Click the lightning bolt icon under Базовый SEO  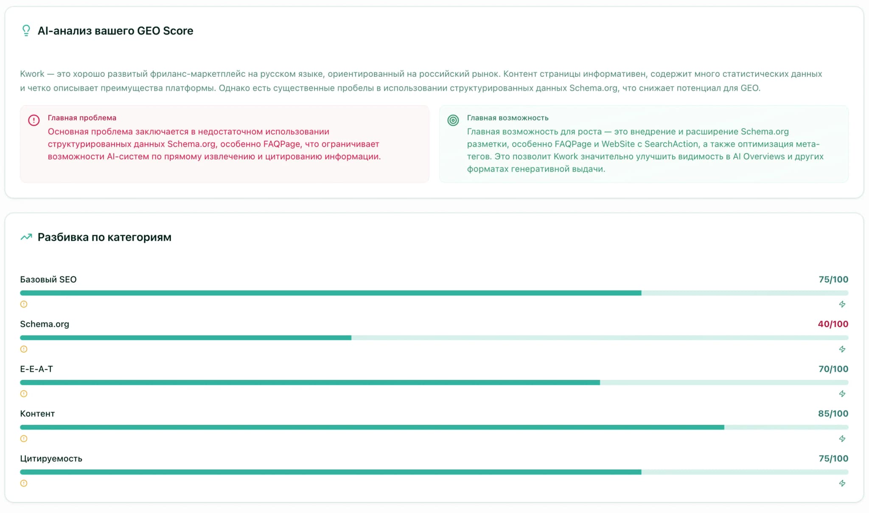842,304
